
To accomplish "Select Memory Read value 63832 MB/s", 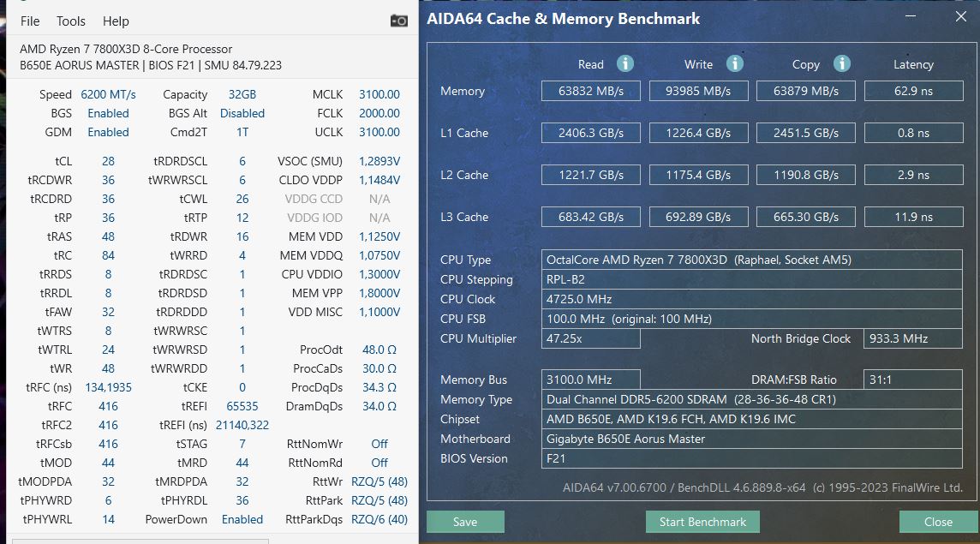I will coord(590,91).
